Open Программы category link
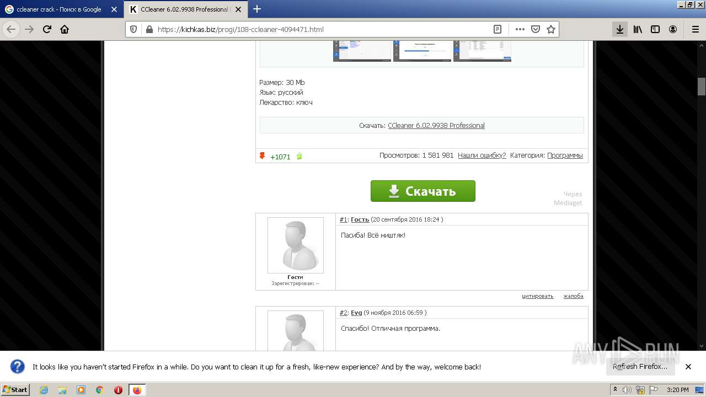 [565, 155]
